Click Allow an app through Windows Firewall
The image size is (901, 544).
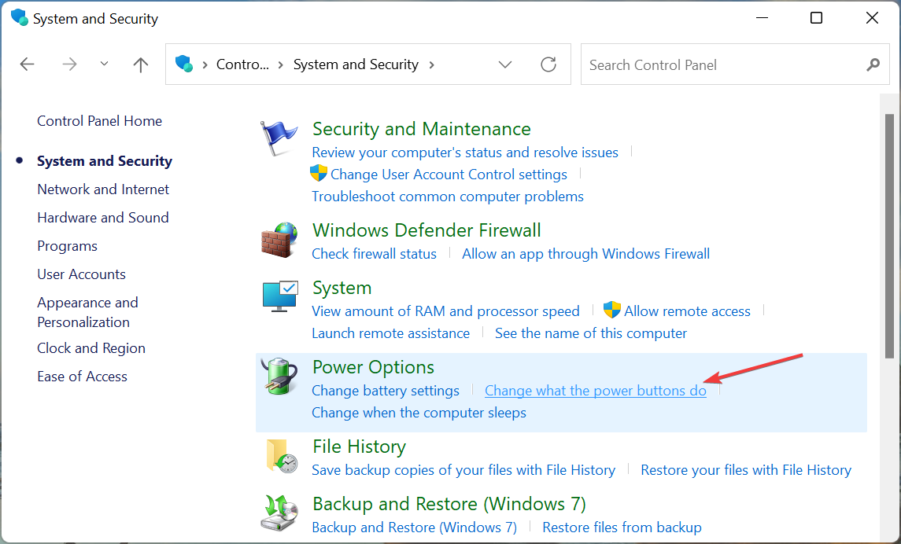point(585,254)
